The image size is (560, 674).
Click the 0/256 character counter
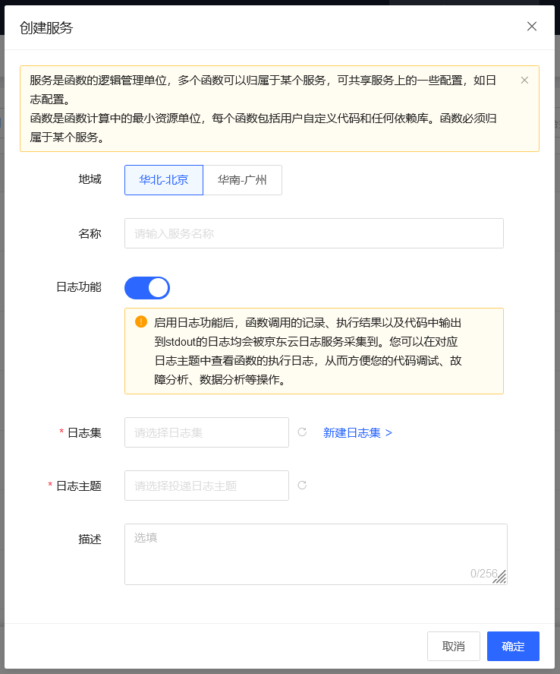[x=483, y=574]
